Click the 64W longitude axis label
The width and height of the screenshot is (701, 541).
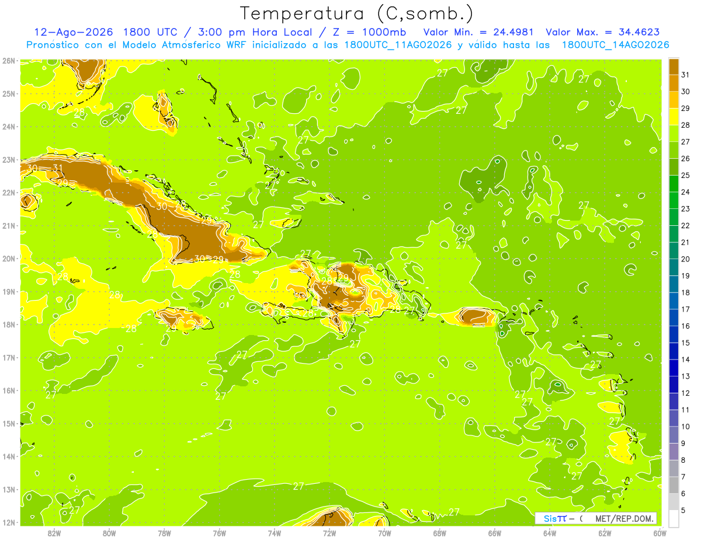(x=549, y=533)
